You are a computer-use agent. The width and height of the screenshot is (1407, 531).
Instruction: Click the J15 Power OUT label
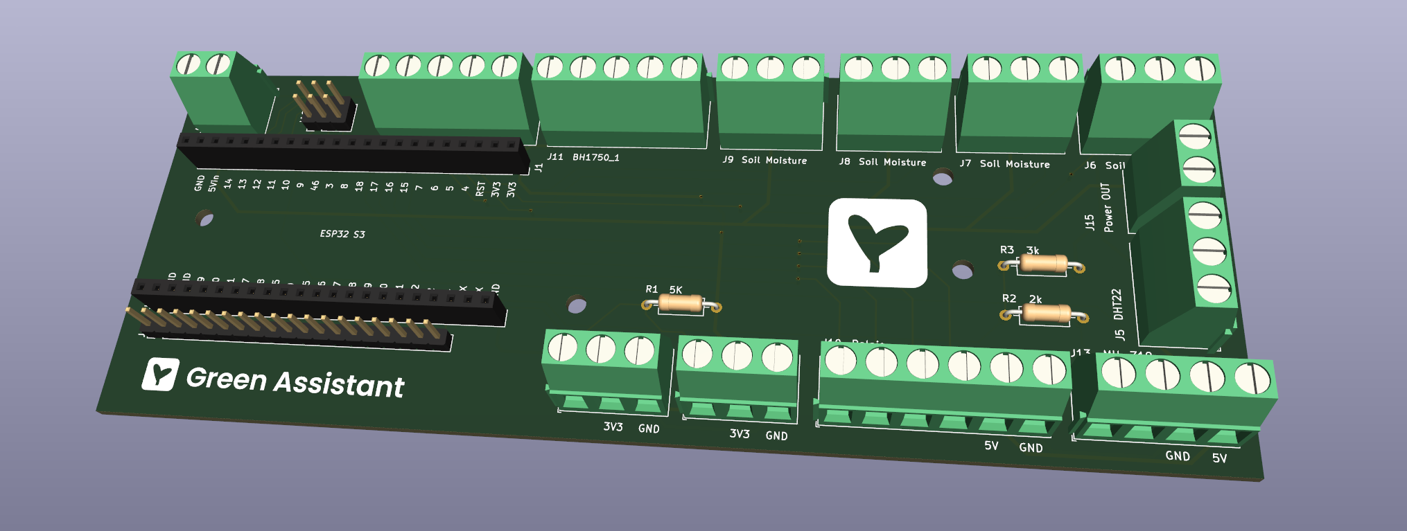[x=1098, y=208]
